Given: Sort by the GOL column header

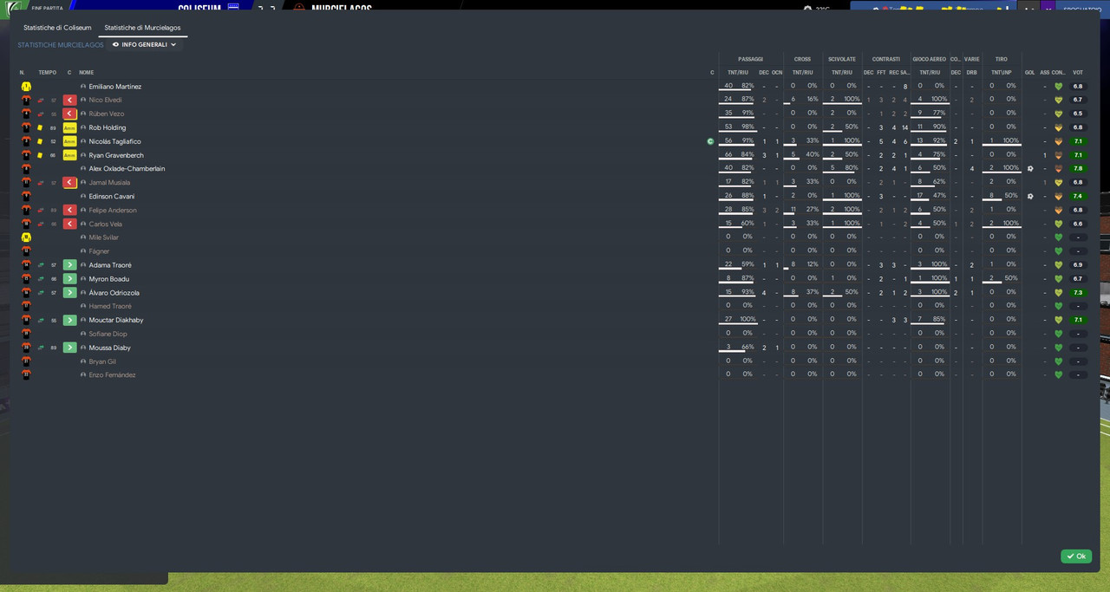Looking at the screenshot, I should pyautogui.click(x=1030, y=72).
